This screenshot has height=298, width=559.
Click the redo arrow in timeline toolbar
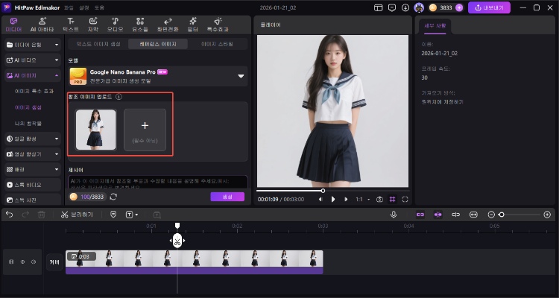25,215
